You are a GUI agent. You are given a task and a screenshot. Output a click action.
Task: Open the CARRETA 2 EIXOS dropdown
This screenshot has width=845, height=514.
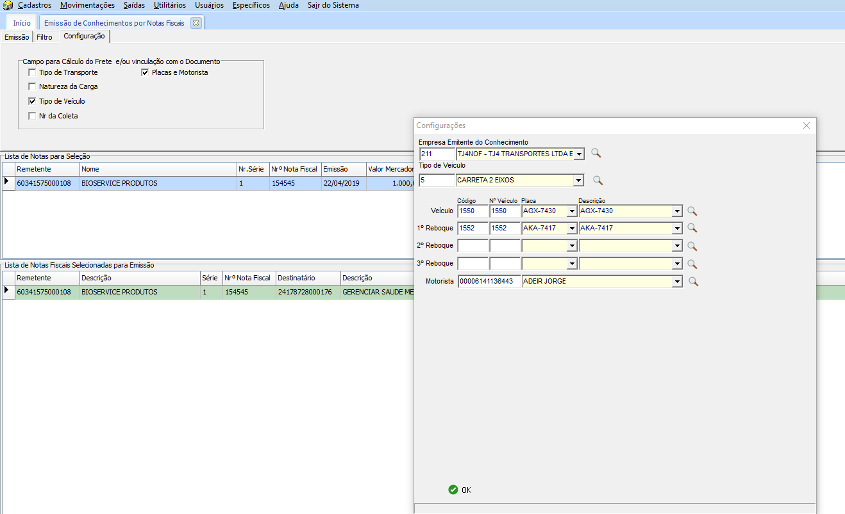pyautogui.click(x=578, y=181)
